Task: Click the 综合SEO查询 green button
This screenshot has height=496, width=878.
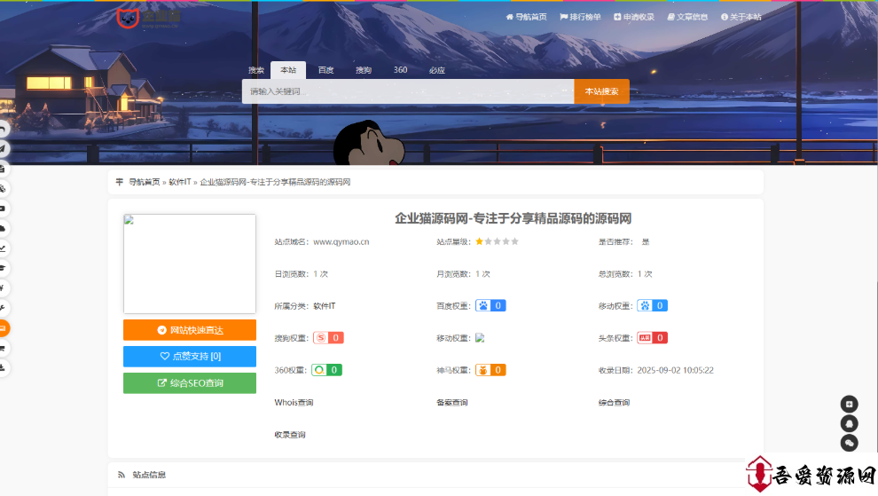Action: 190,383
